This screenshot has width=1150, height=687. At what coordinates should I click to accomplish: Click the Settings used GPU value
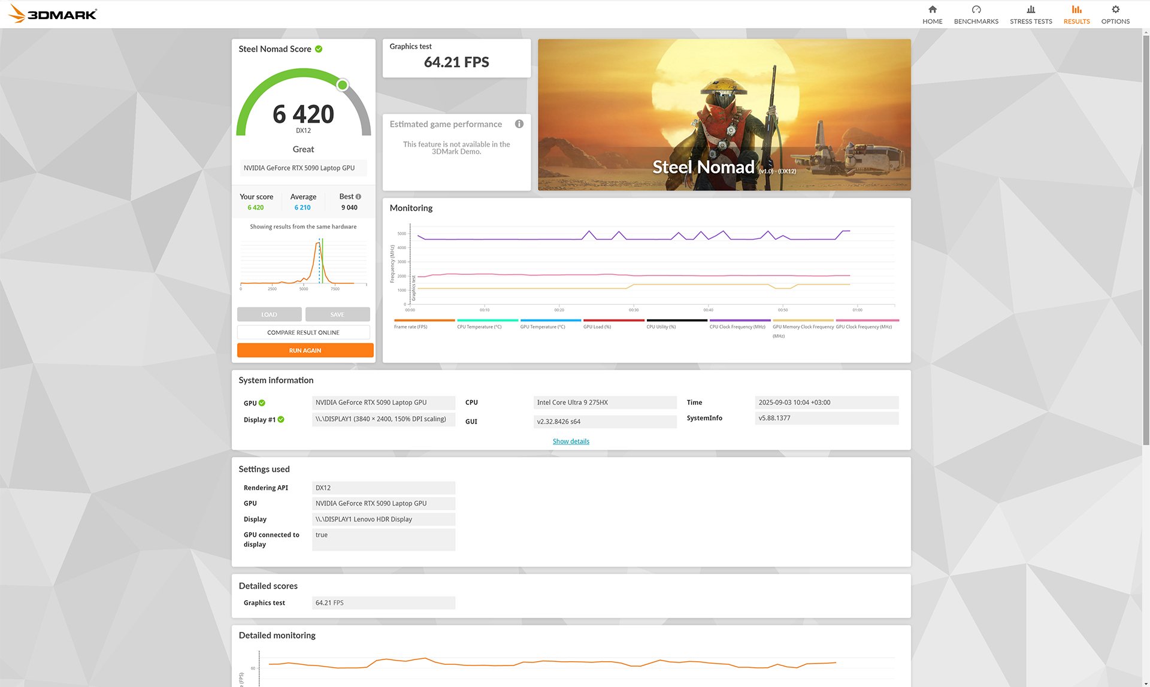coord(383,504)
